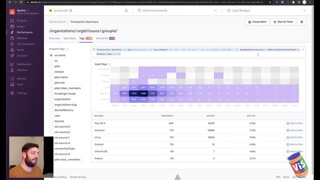The width and height of the screenshot is (320, 180).
Task: Switch to the Overview tab
Action: click(x=54, y=38)
